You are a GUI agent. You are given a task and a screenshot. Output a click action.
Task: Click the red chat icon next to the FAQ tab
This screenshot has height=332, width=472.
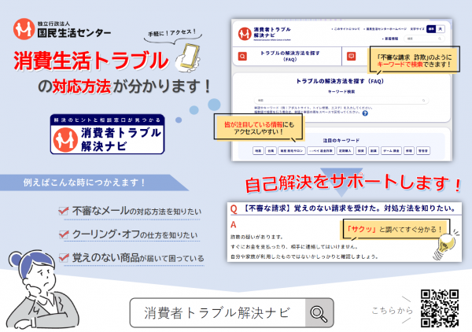(x=351, y=57)
